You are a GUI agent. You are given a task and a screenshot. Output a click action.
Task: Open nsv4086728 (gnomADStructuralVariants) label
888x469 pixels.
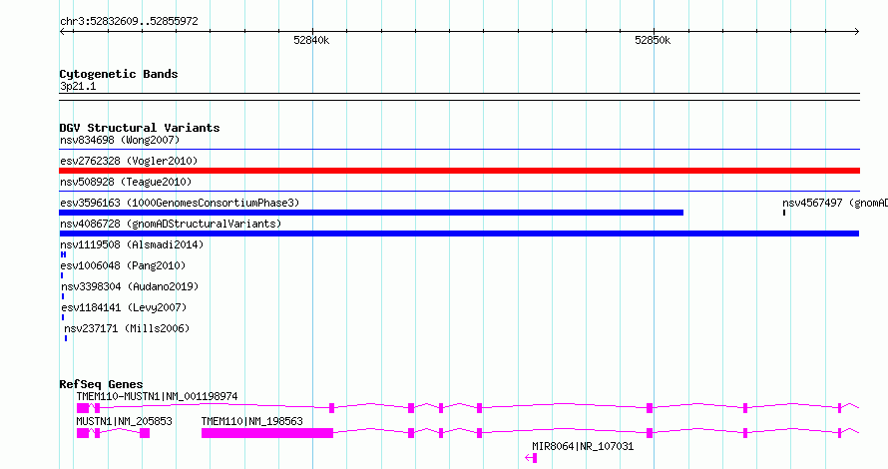pos(171,224)
